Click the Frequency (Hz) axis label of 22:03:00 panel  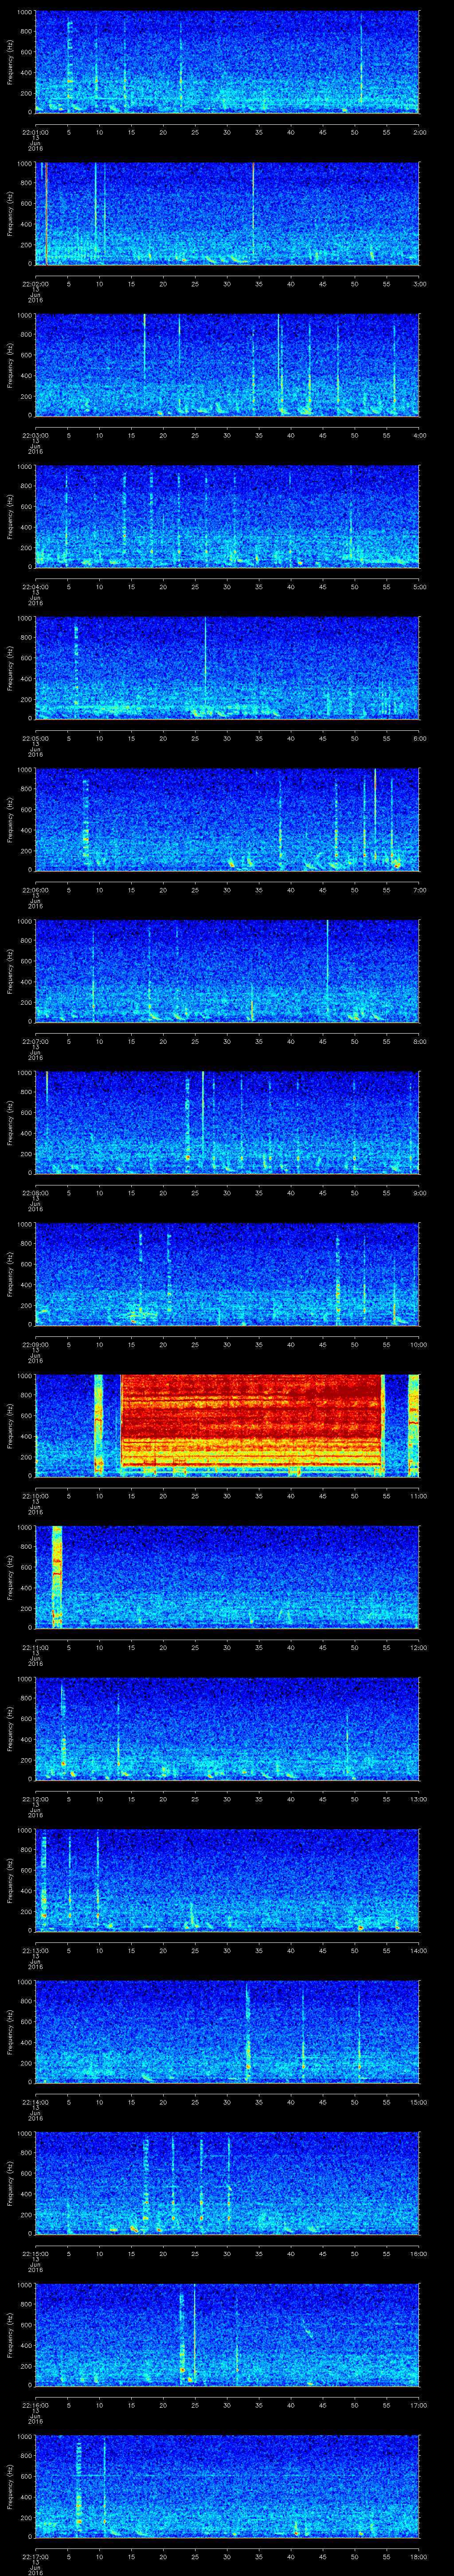pyautogui.click(x=10, y=364)
